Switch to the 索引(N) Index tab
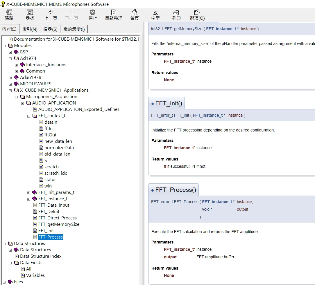Screen dimensions: 315x285 click(x=30, y=29)
